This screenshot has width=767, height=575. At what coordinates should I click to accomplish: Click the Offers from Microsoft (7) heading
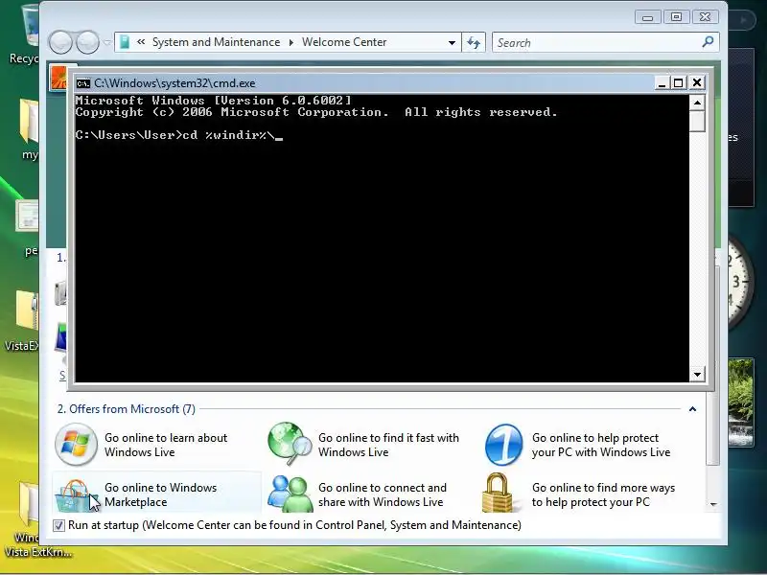(127, 409)
